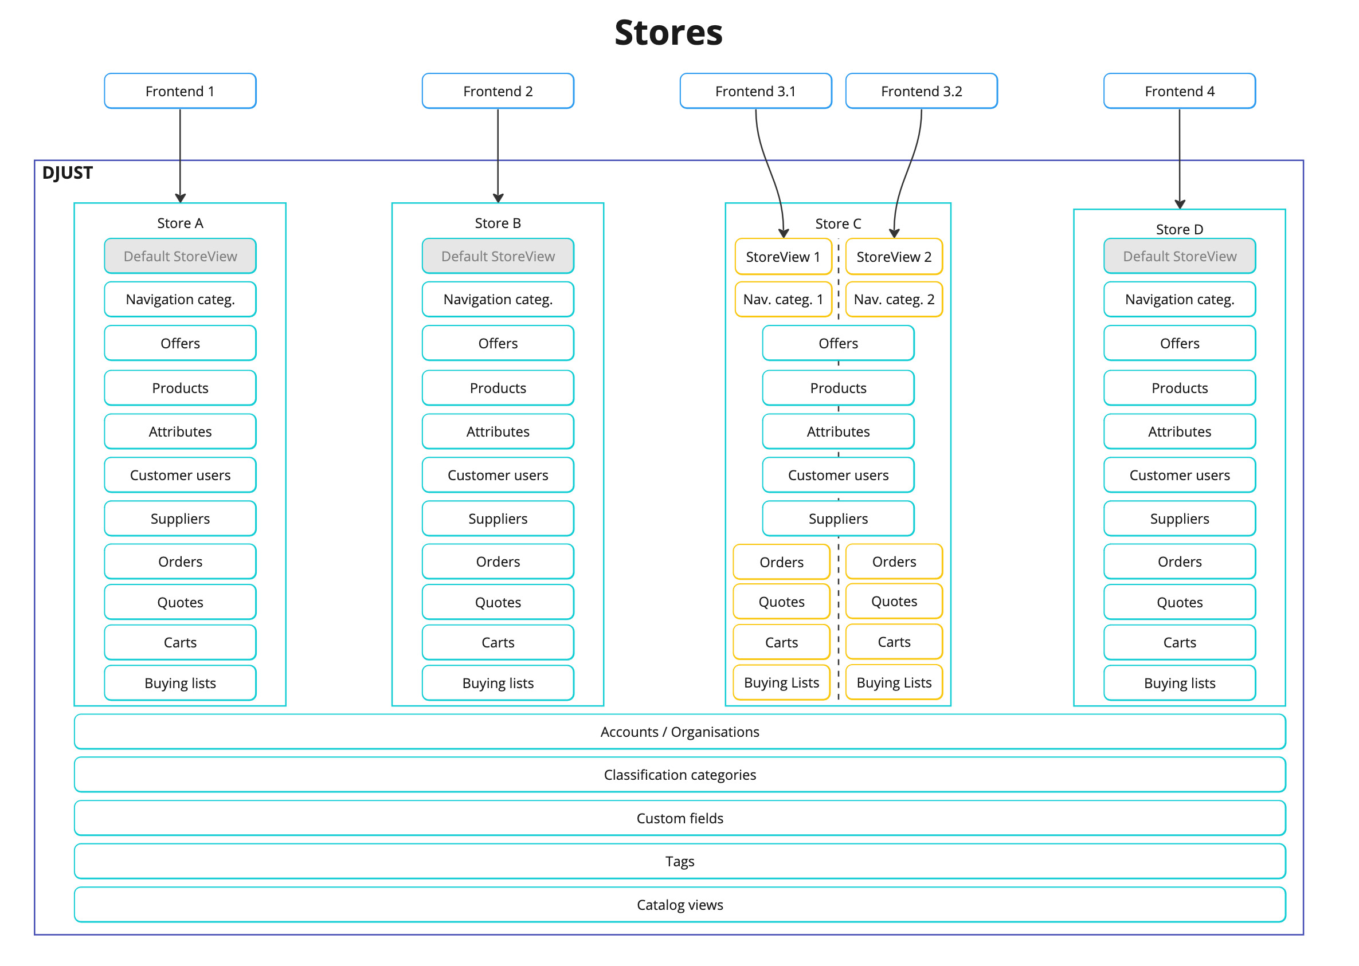The width and height of the screenshot is (1359, 966).
Task: Select the Classification categories bar
Action: click(680, 775)
